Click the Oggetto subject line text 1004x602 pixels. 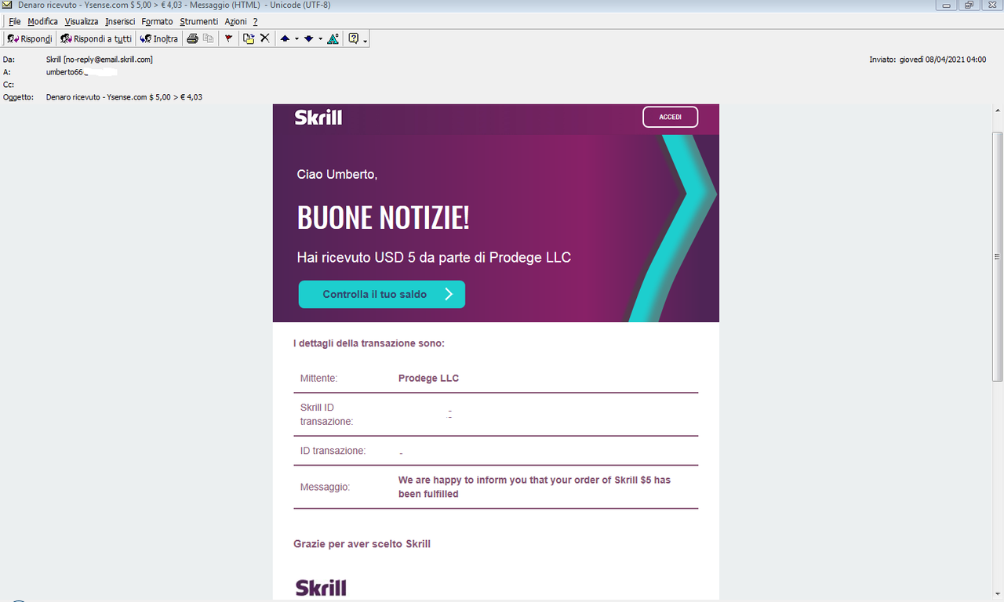[x=124, y=97]
